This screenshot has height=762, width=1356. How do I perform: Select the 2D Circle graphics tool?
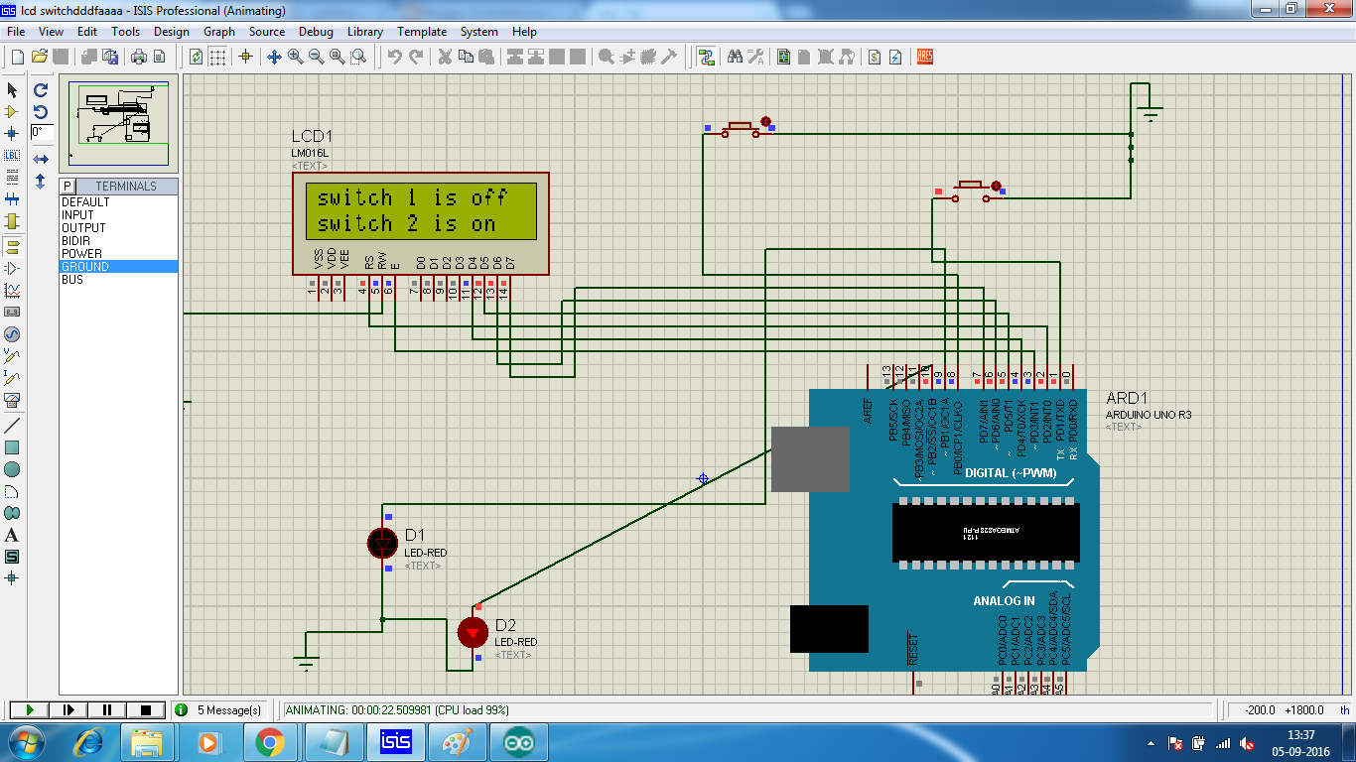(x=12, y=469)
